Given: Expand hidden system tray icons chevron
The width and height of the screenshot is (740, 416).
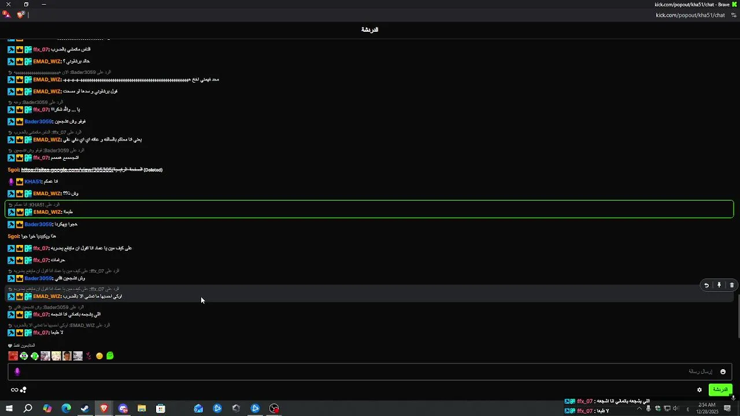Looking at the screenshot, I should tap(639, 408).
